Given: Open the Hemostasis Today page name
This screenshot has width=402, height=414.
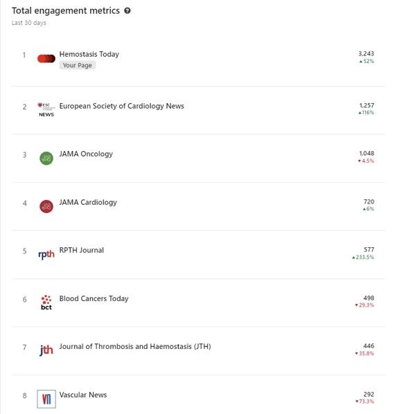Looking at the screenshot, I should (89, 54).
